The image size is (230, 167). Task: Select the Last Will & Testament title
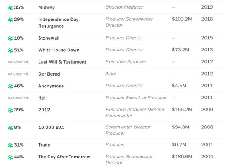62,62
